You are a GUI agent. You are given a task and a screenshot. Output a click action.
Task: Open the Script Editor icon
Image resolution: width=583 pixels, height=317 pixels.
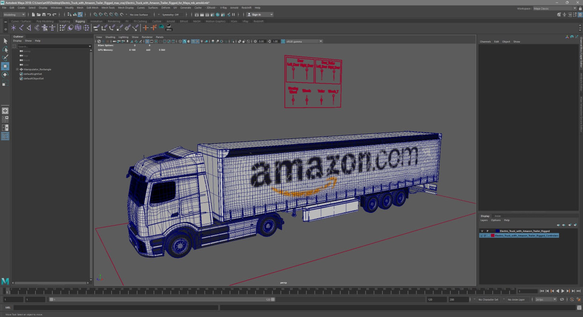[579, 308]
